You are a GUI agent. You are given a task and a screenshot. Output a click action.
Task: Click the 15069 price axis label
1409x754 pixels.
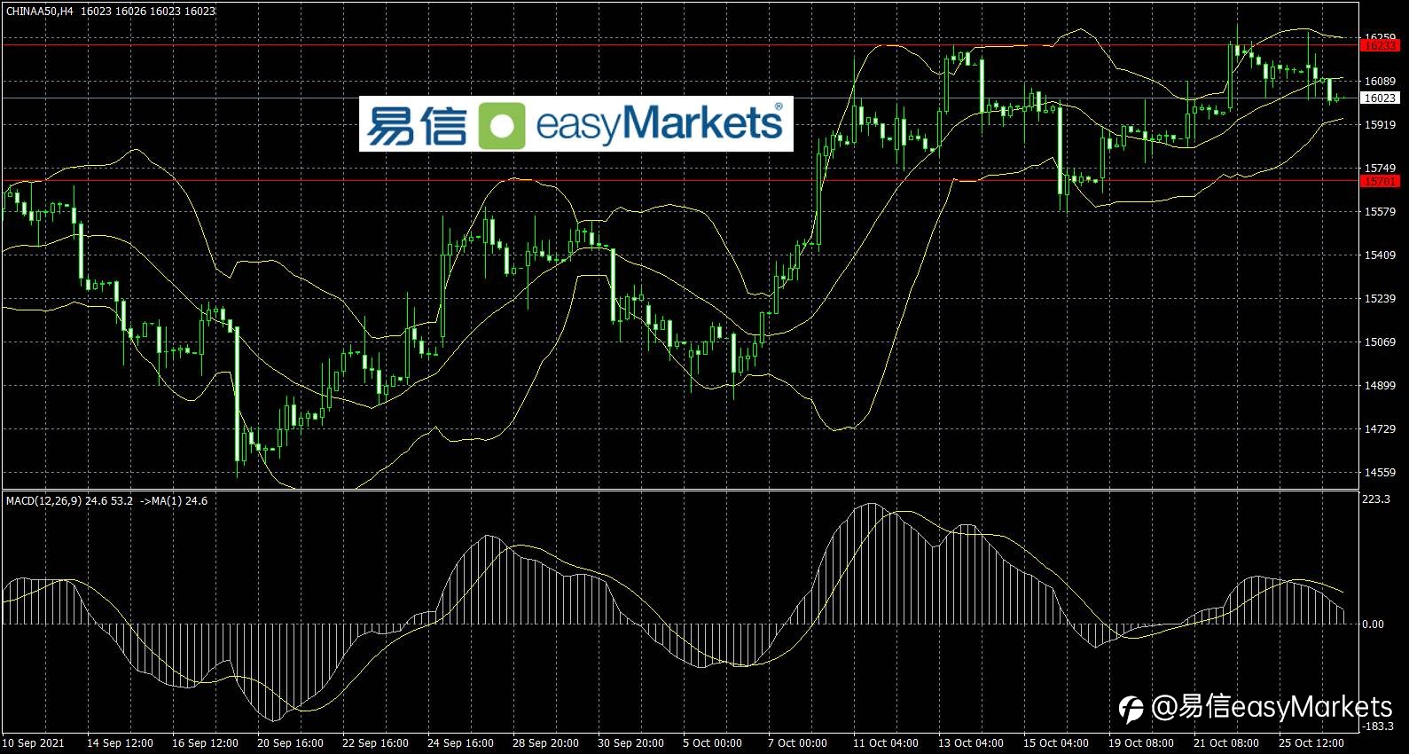(1380, 342)
